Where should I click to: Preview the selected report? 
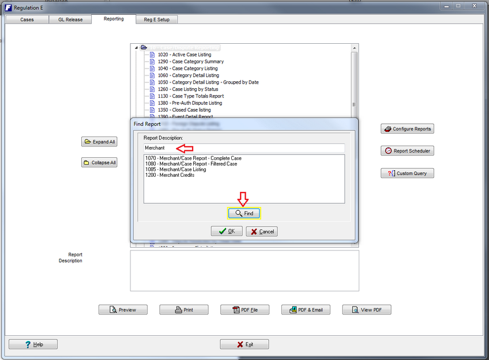coord(123,310)
